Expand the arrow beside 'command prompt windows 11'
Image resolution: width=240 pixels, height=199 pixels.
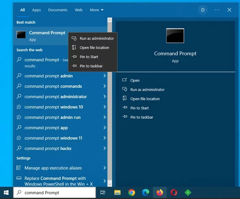point(105,138)
